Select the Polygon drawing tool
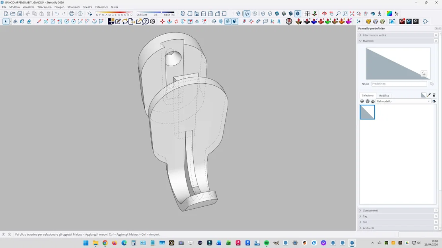 [x=74, y=21]
